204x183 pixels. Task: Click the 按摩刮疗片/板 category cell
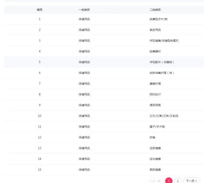(158, 19)
